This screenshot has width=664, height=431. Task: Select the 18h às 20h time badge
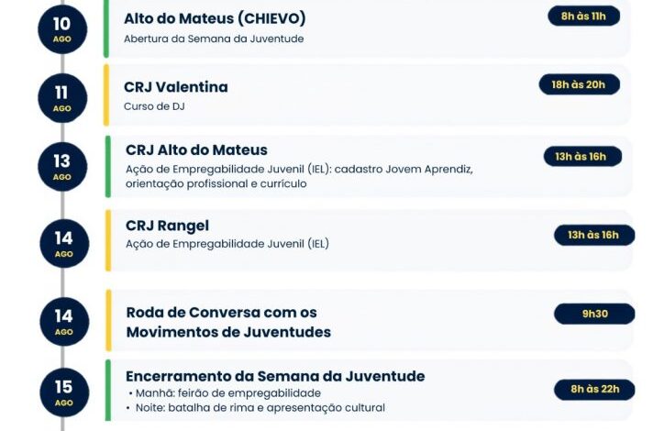[x=579, y=84]
